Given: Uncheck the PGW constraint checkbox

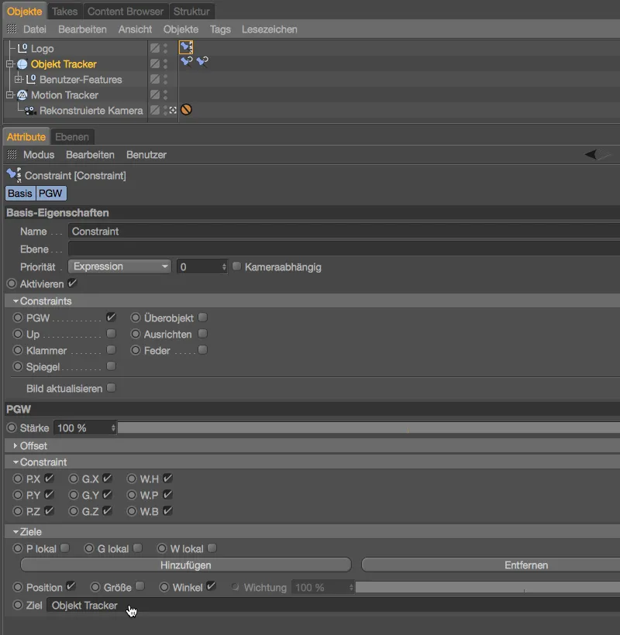Looking at the screenshot, I should pos(111,317).
